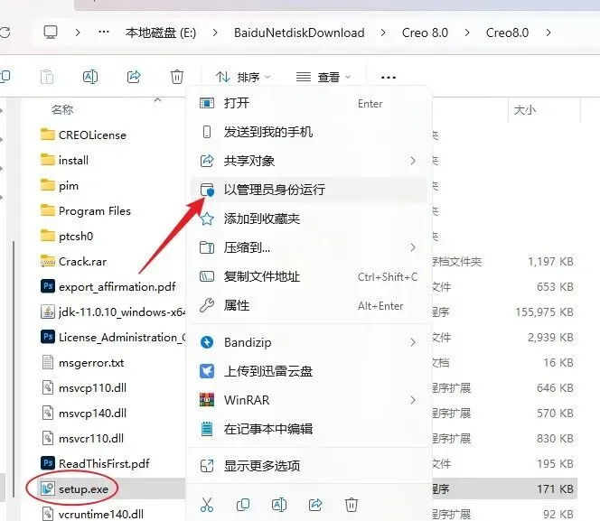Click the setup.exe file icon

tap(48, 488)
